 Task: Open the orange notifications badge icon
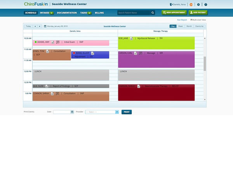click(x=191, y=5)
